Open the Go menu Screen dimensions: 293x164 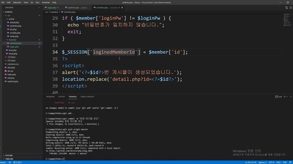32,2
